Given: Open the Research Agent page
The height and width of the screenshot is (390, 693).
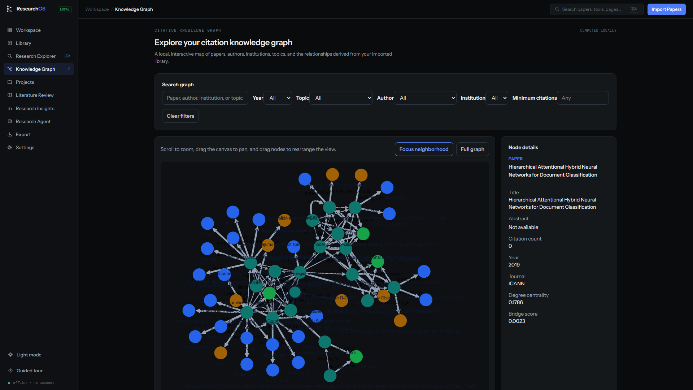Looking at the screenshot, I should tap(39, 121).
